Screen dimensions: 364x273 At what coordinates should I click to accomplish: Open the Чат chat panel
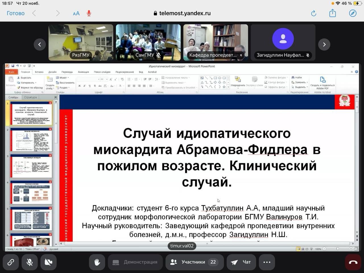tap(241, 262)
